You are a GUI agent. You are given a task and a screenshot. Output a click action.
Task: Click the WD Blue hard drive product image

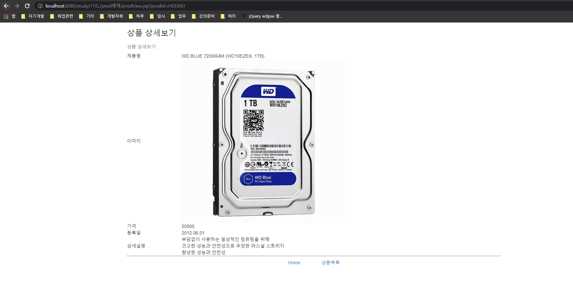263,141
